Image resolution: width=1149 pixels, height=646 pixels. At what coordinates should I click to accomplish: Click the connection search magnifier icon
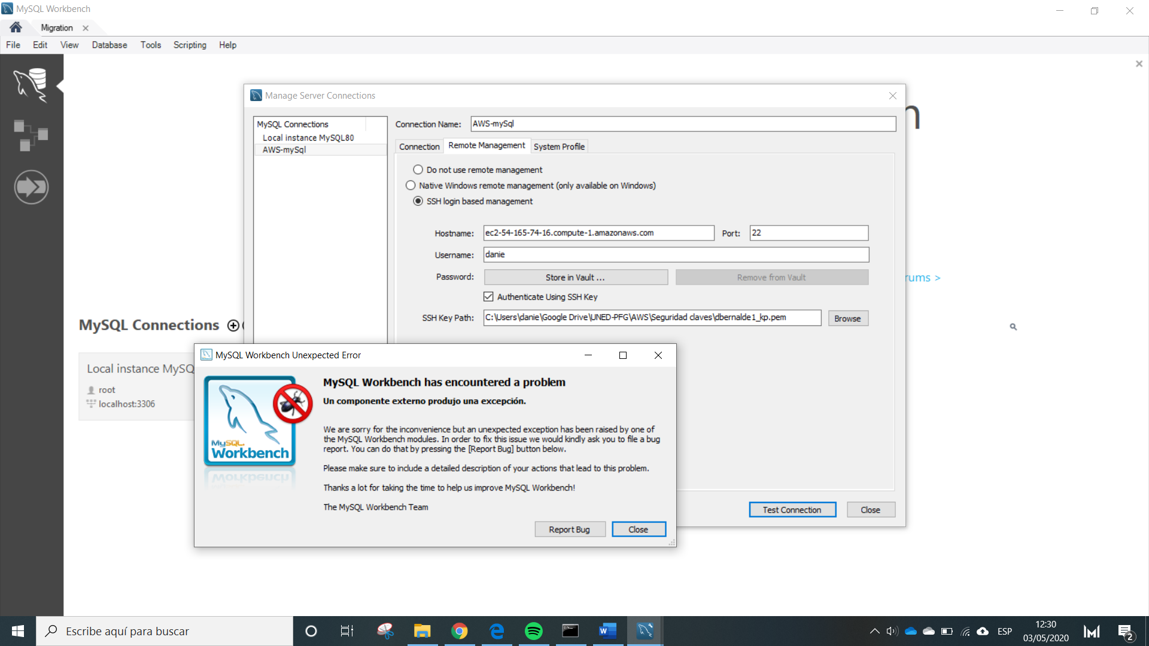click(x=1013, y=327)
